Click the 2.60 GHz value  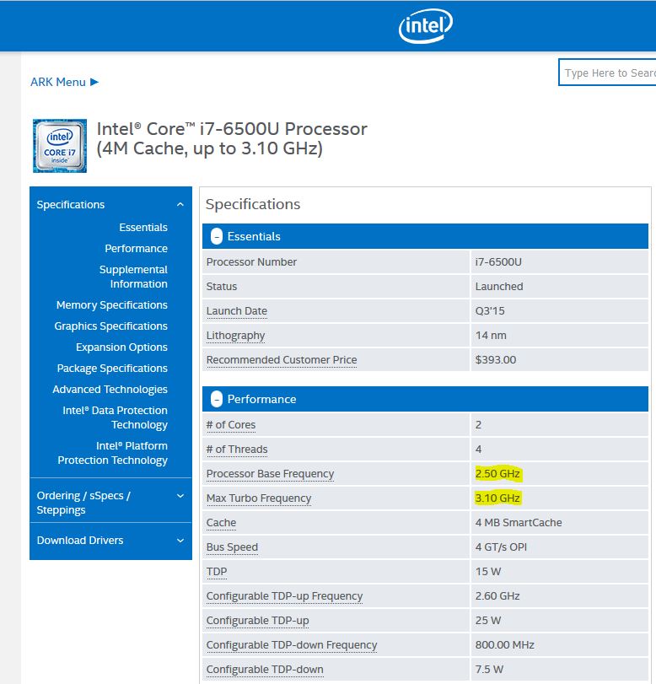tap(497, 596)
